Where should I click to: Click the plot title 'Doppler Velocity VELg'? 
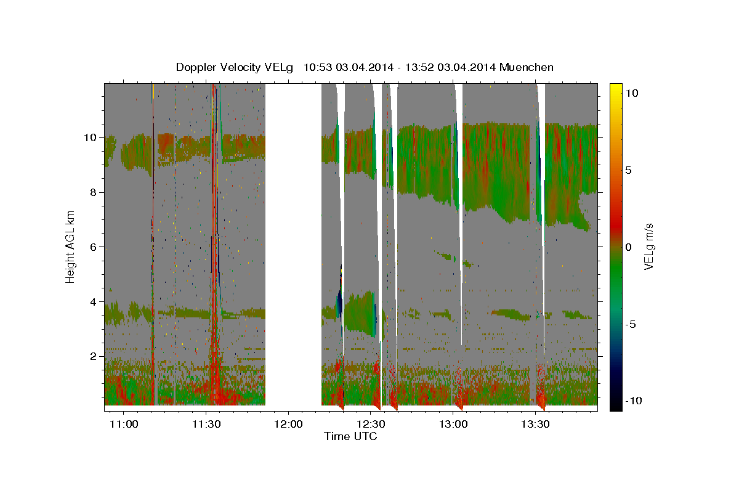[x=236, y=67]
